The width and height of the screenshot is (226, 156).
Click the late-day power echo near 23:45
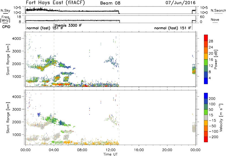194,69
